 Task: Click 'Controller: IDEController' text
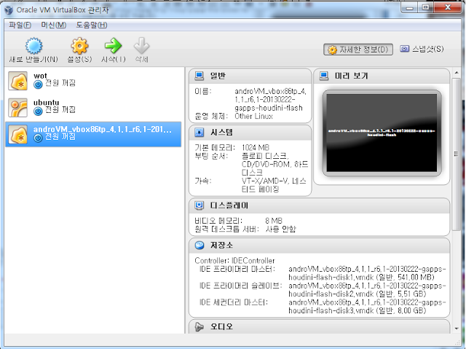(x=234, y=261)
